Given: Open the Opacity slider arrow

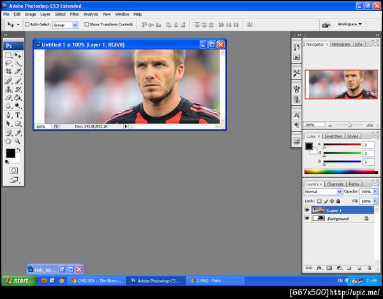Looking at the screenshot, I should coord(375,192).
